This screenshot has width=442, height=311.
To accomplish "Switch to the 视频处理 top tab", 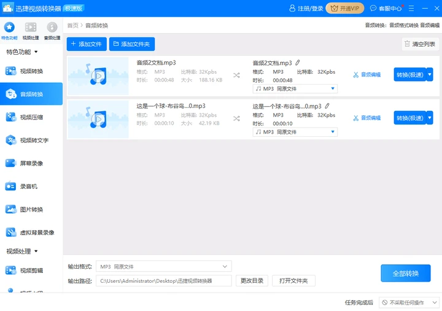I will pyautogui.click(x=31, y=31).
